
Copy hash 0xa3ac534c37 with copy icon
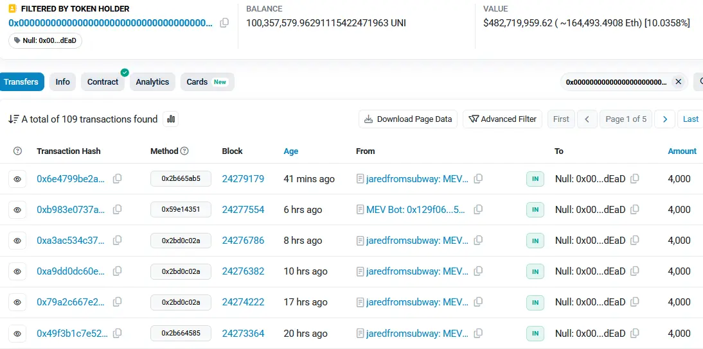tap(117, 241)
